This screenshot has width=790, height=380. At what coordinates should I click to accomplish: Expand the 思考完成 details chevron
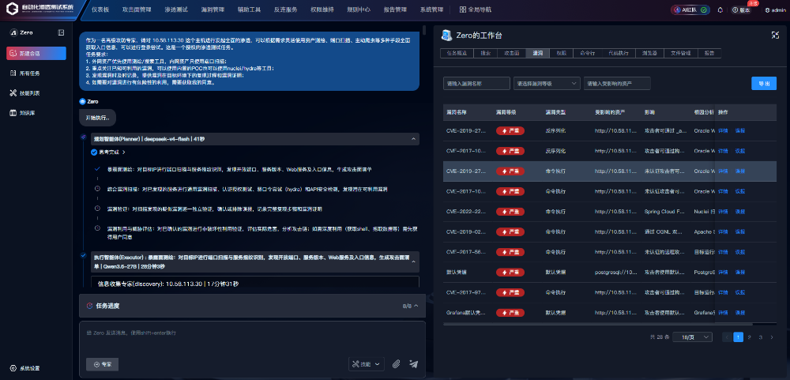tap(124, 152)
